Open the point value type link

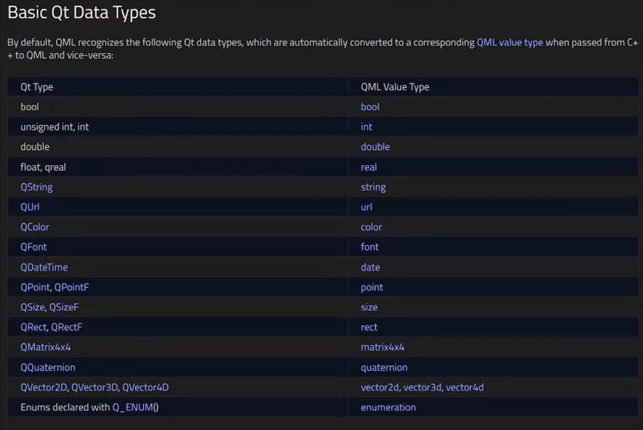tap(372, 287)
